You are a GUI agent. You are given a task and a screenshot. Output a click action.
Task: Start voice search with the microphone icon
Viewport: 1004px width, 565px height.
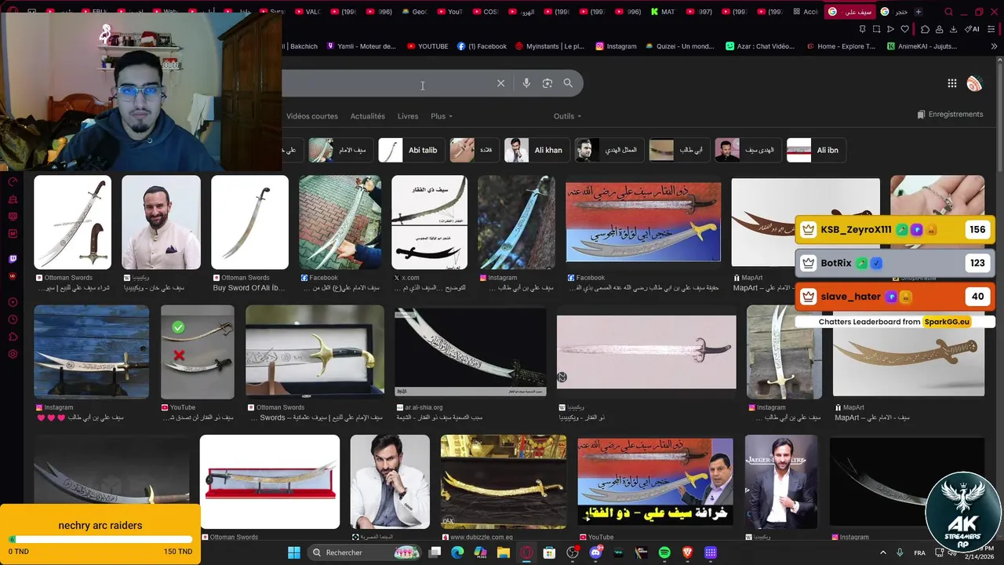(x=526, y=83)
